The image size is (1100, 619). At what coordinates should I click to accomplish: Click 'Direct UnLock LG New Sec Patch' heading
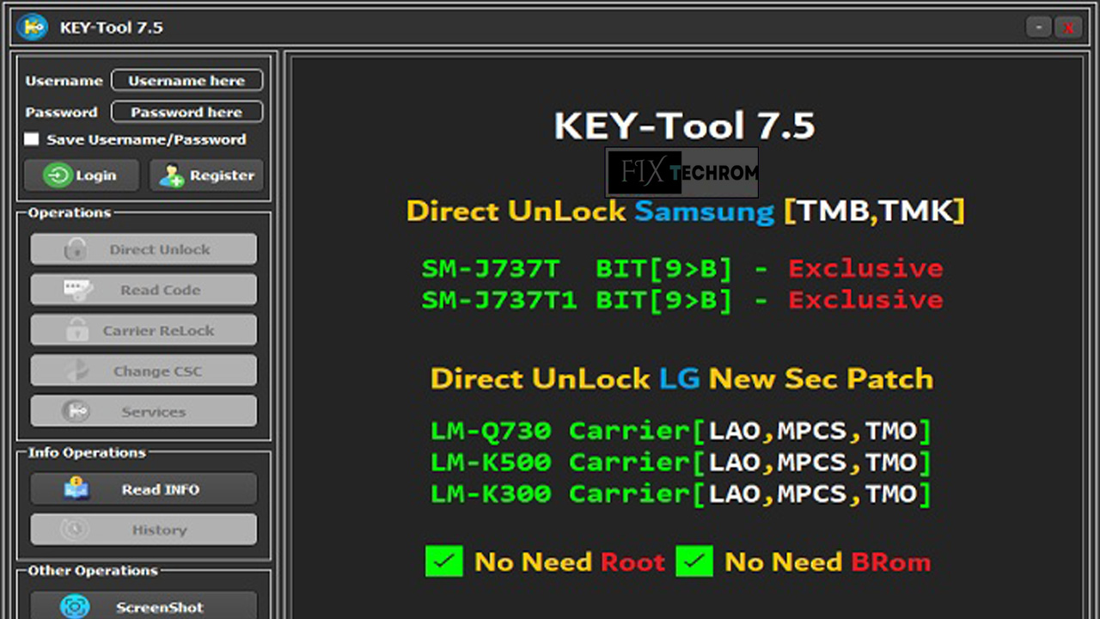tap(681, 378)
